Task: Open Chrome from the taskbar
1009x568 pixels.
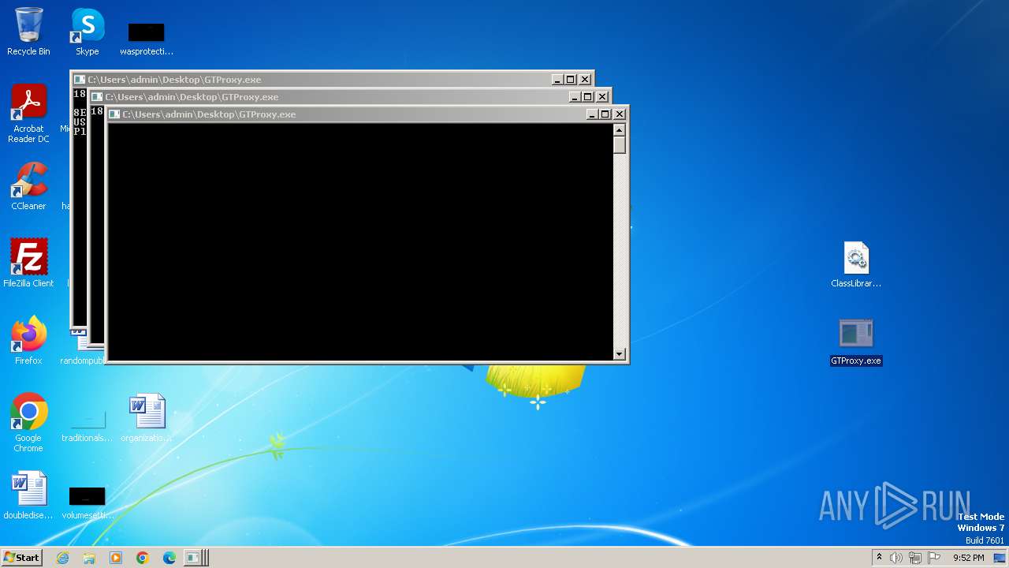Action: pyautogui.click(x=143, y=558)
